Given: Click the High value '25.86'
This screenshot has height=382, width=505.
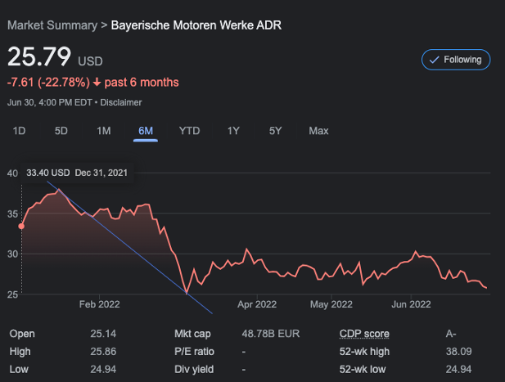Looking at the screenshot, I should [103, 352].
